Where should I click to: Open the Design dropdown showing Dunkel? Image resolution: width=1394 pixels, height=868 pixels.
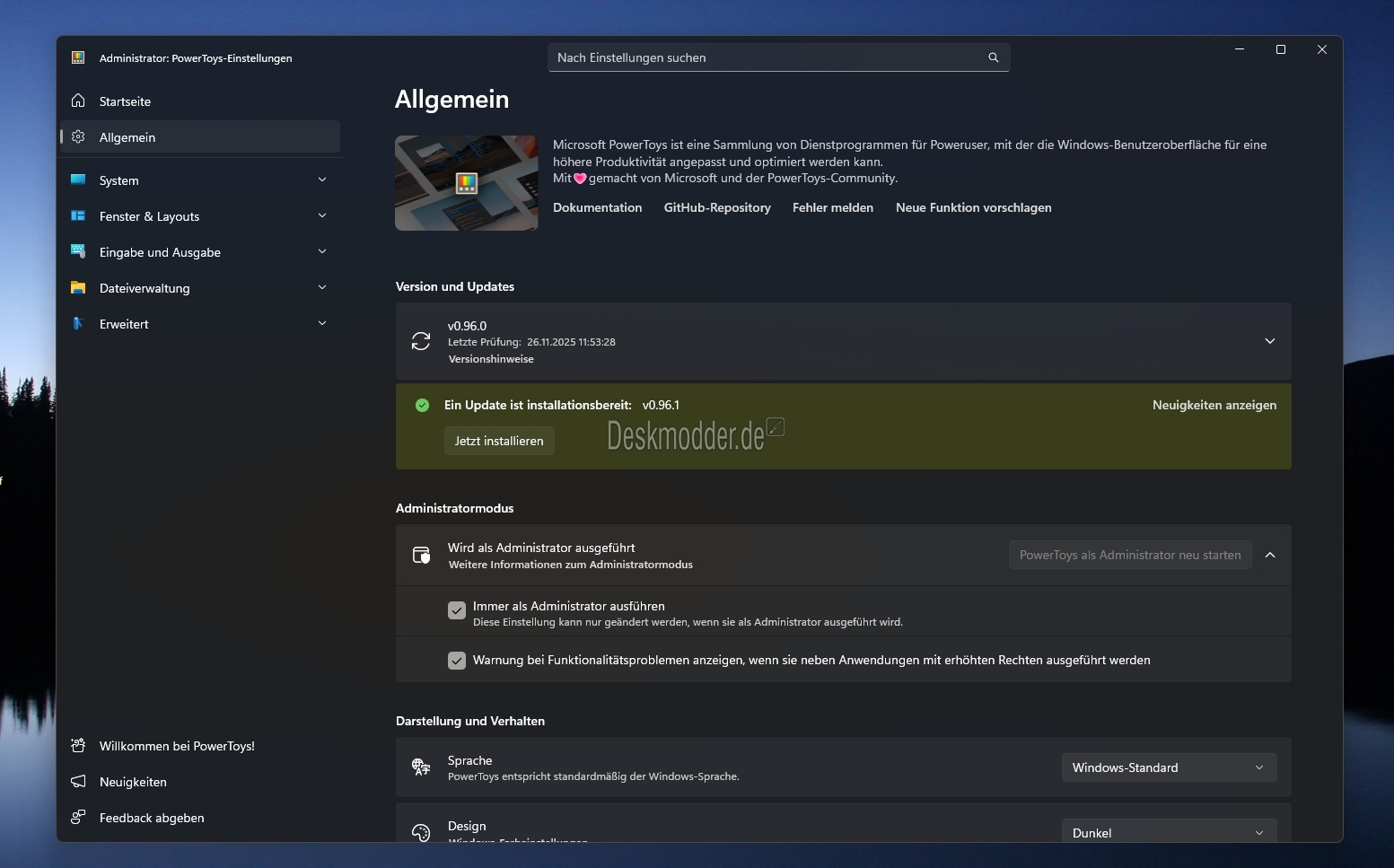point(1168,832)
